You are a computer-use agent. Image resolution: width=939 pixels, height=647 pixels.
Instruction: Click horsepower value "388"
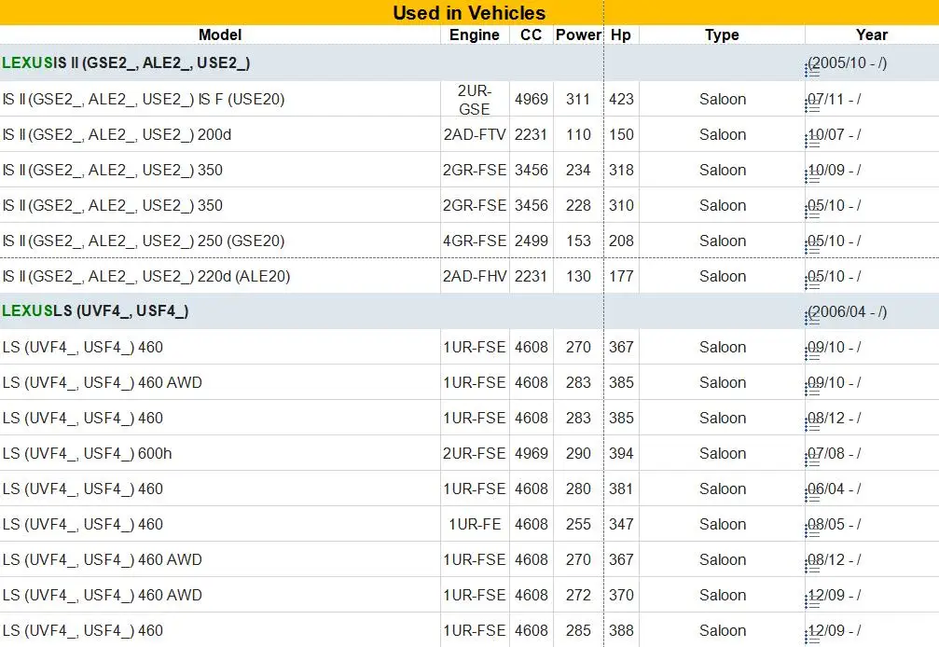[x=621, y=631]
